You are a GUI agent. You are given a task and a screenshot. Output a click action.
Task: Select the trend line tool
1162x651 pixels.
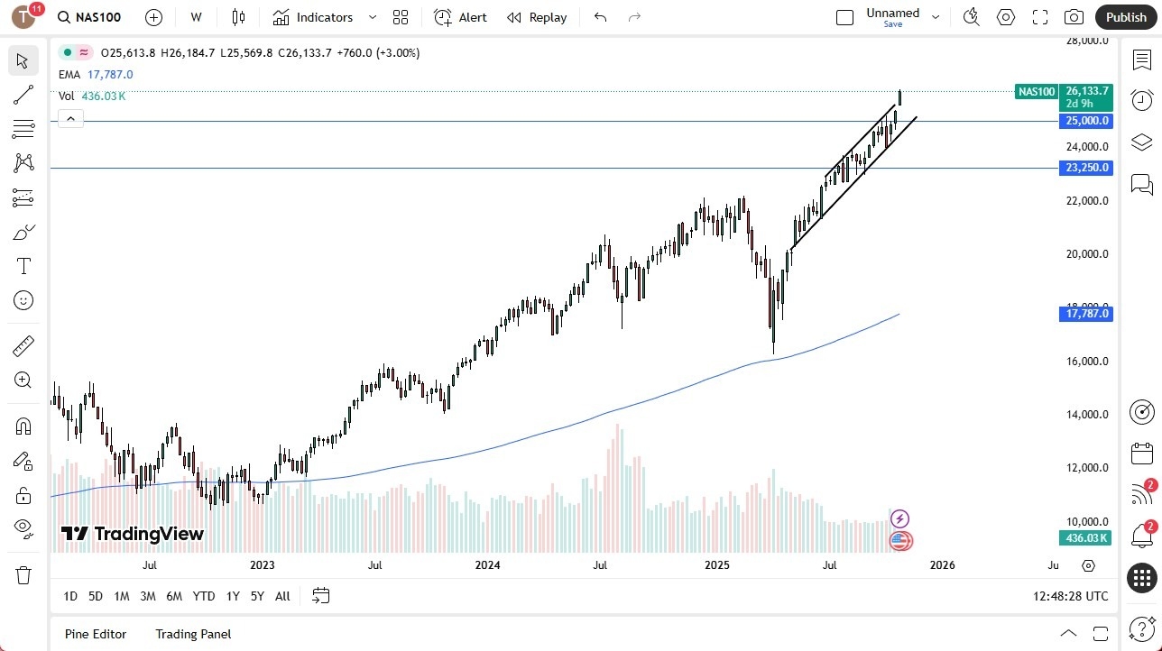[23, 95]
